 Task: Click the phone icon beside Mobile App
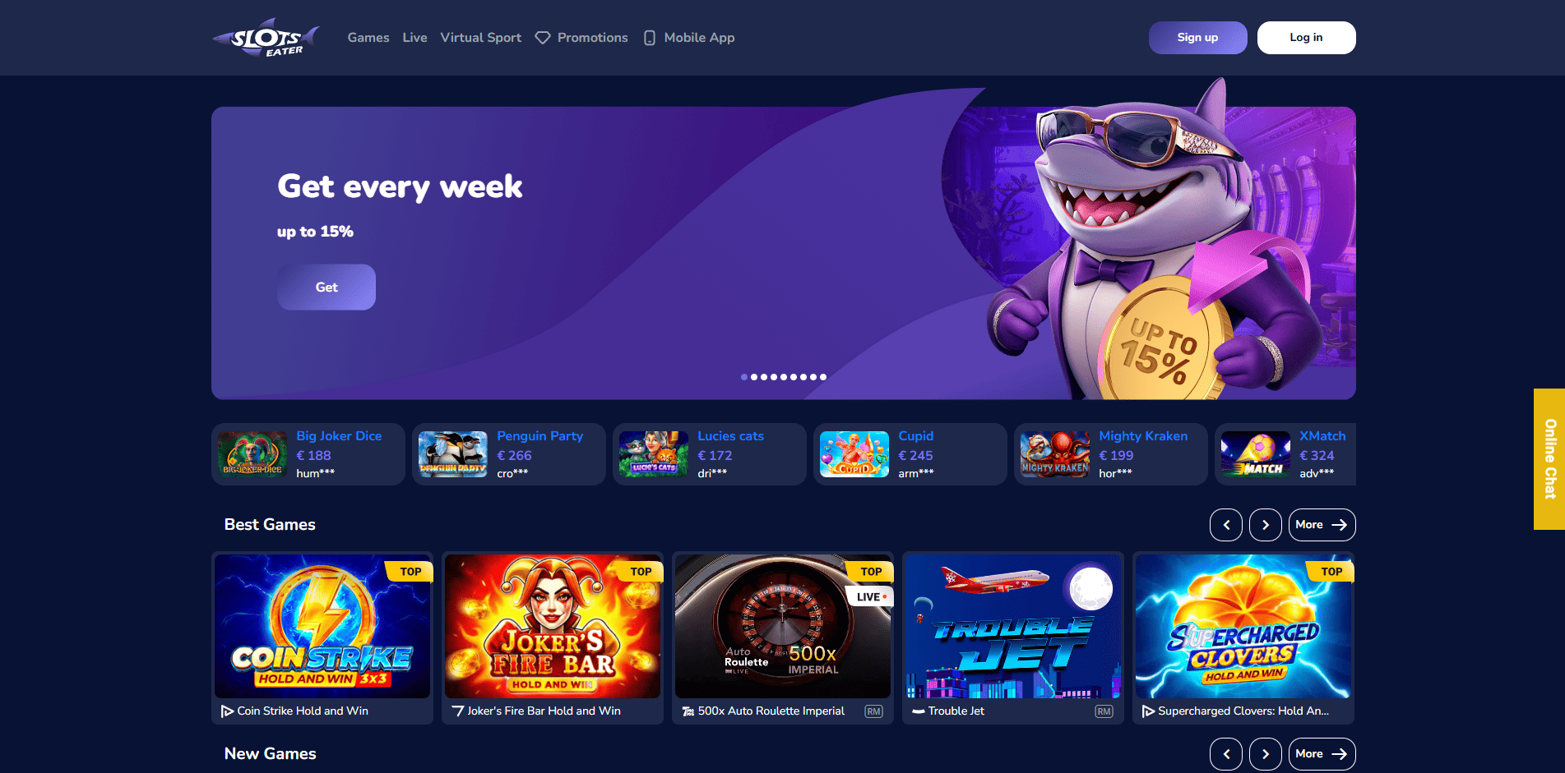coord(650,38)
